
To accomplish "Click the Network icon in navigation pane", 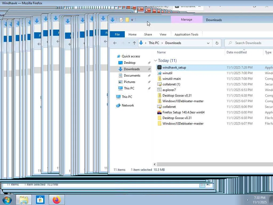I will (118, 105).
